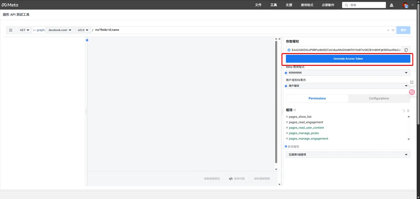Image resolution: width=420 pixels, height=199 pixels.
Task: Click the token info icon beside EAAZA8
Action: pyautogui.click(x=289, y=50)
